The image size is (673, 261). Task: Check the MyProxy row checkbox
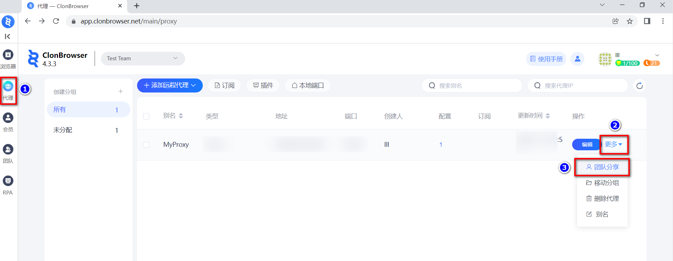pyautogui.click(x=146, y=145)
